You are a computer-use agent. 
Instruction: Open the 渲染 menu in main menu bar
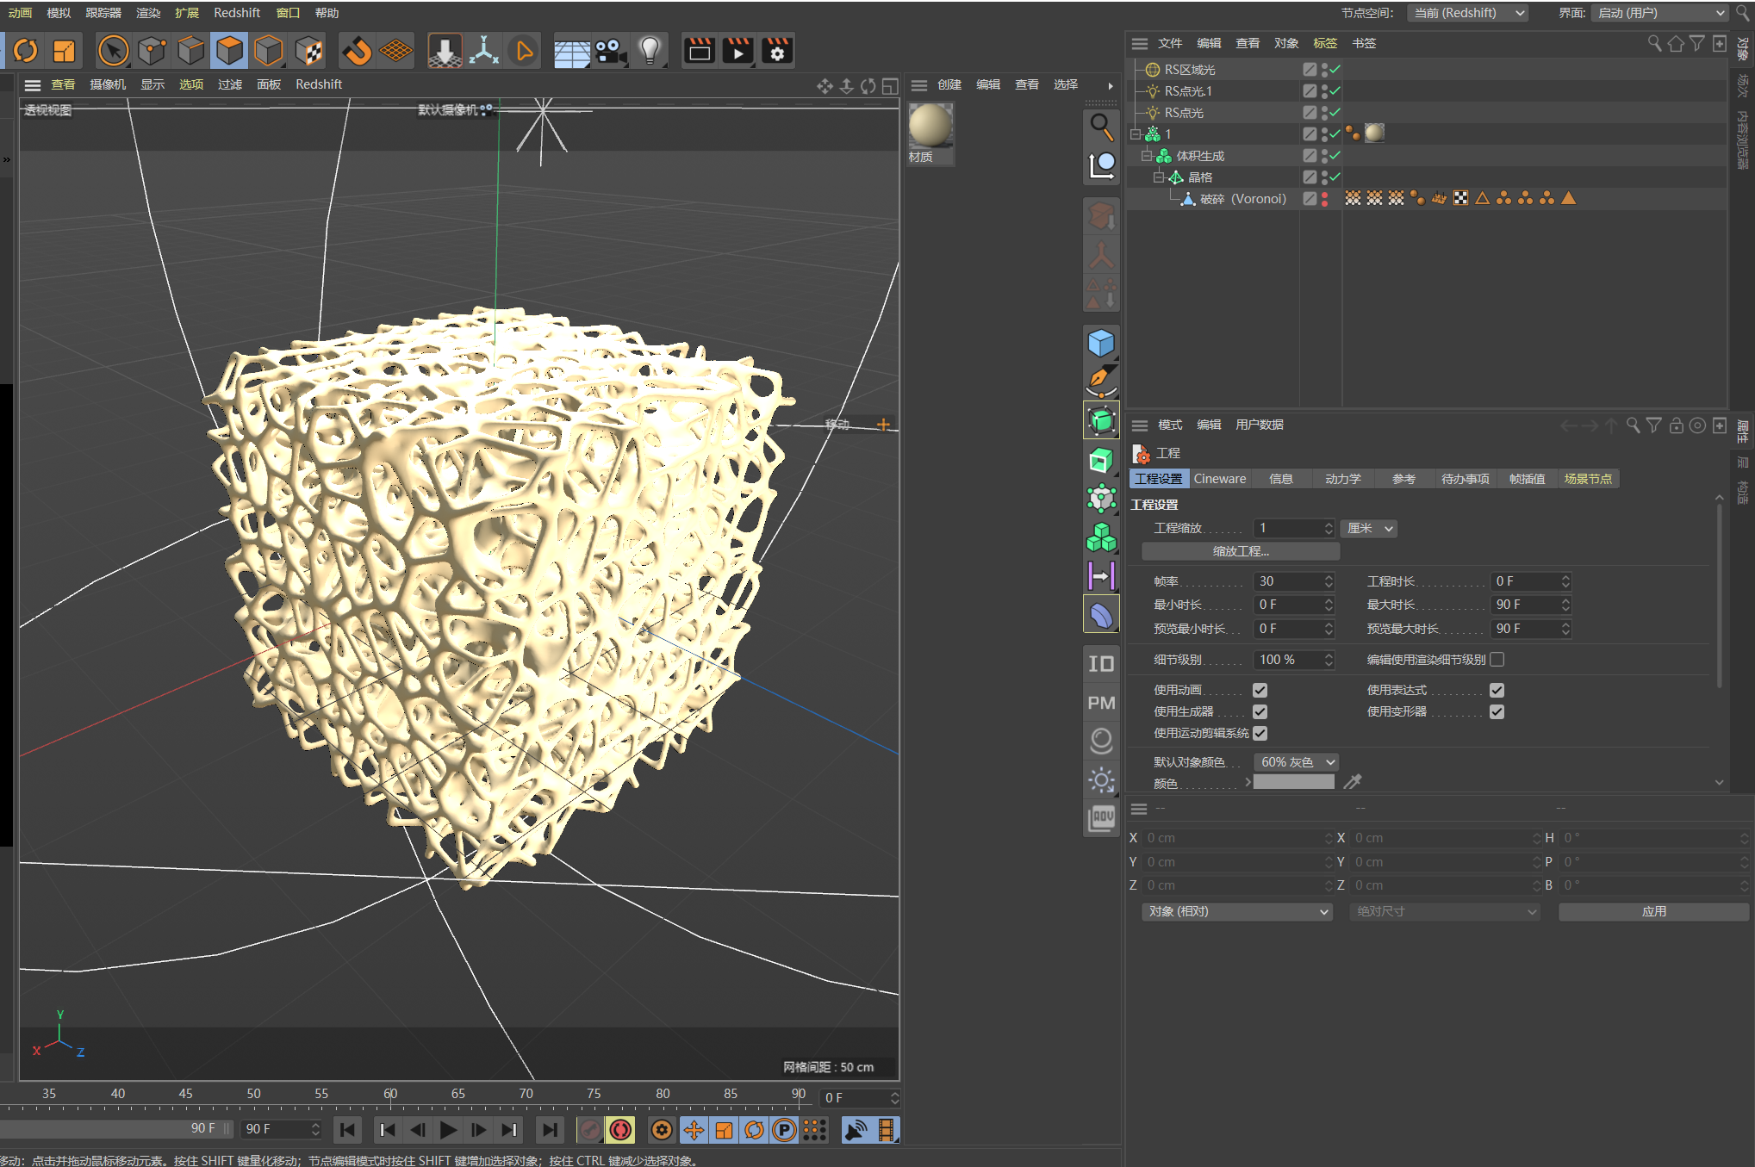tap(148, 13)
